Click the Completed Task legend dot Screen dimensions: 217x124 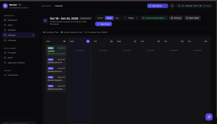pos(86,32)
